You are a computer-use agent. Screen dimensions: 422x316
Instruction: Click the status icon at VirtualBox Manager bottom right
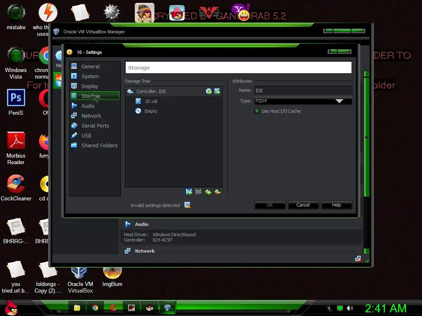click(358, 259)
